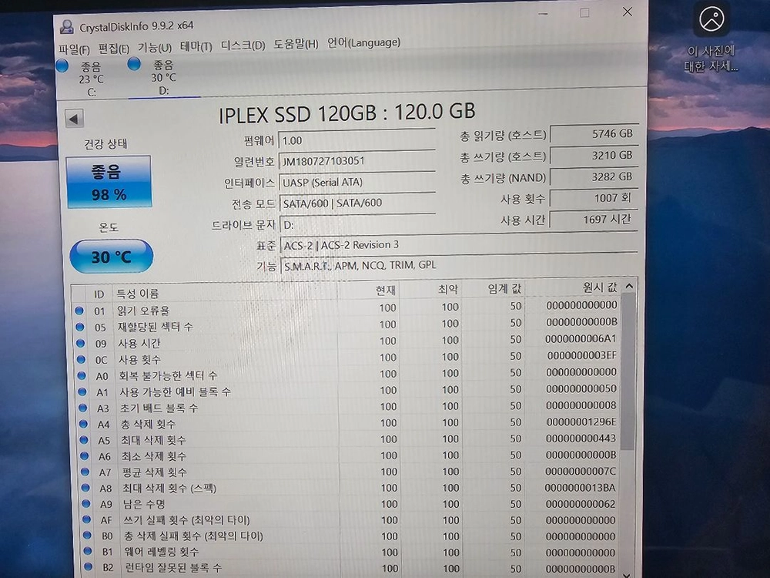Click the CrystalDiskInfo title bar icon
The width and height of the screenshot is (770, 578).
[x=67, y=26]
